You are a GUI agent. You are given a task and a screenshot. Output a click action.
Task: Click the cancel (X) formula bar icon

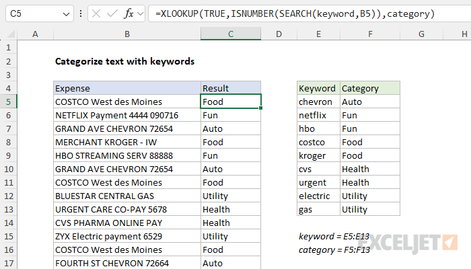(96, 13)
